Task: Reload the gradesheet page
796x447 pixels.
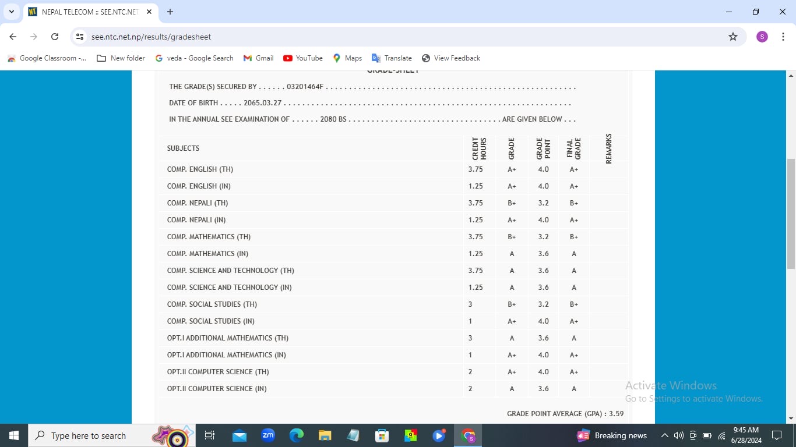Action: (55, 37)
